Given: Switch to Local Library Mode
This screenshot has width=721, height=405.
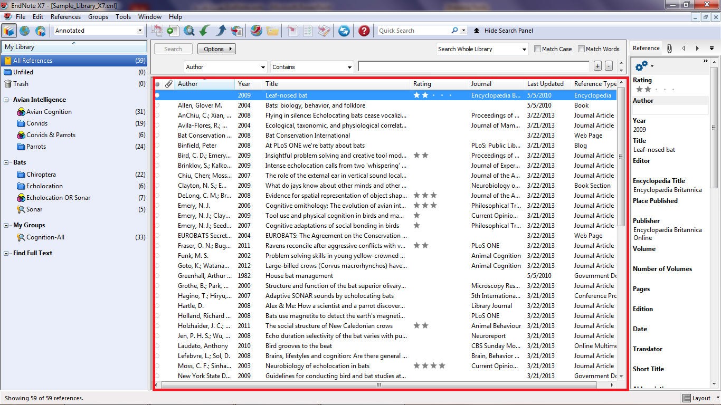Looking at the screenshot, I should pyautogui.click(x=9, y=31).
